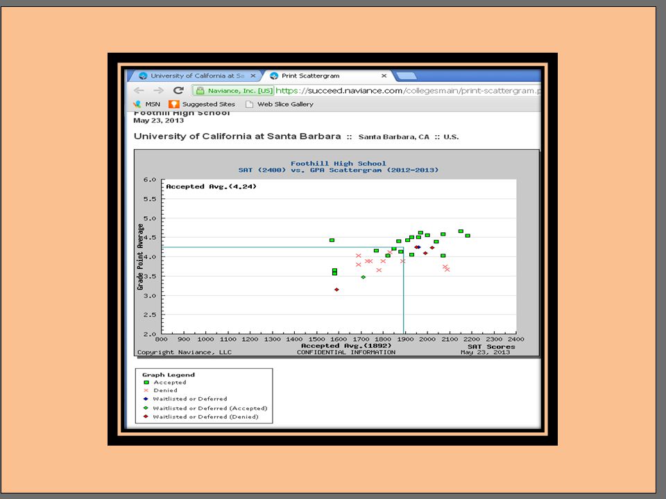This screenshot has height=499, width=666.
Task: Click the accepted point near SAT 1570, GPA 4.4
Action: (332, 240)
